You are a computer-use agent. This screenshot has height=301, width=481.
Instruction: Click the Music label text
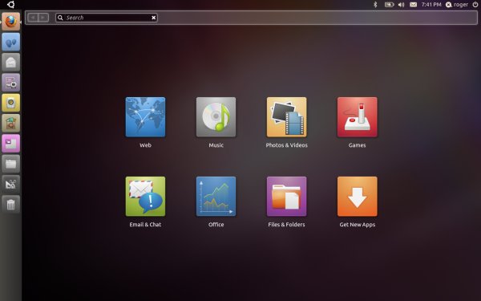pos(216,145)
